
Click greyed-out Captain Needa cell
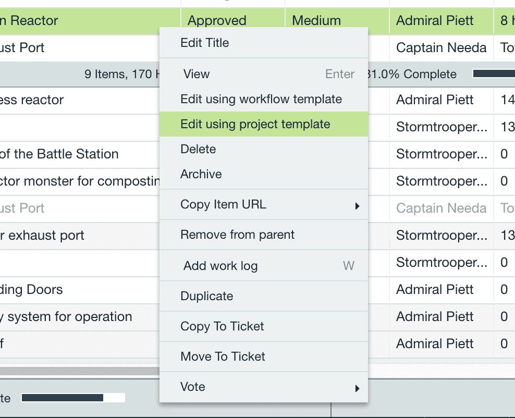[441, 208]
